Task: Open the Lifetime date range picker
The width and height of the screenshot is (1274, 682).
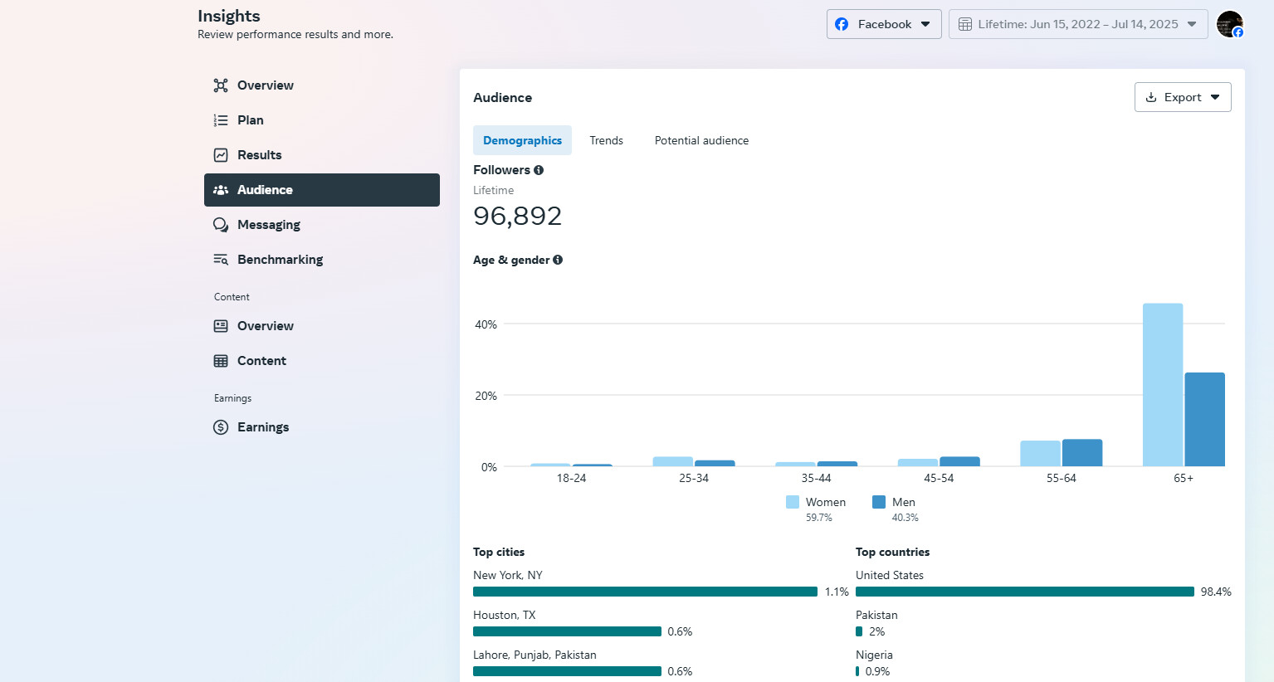Action: coord(1077,24)
